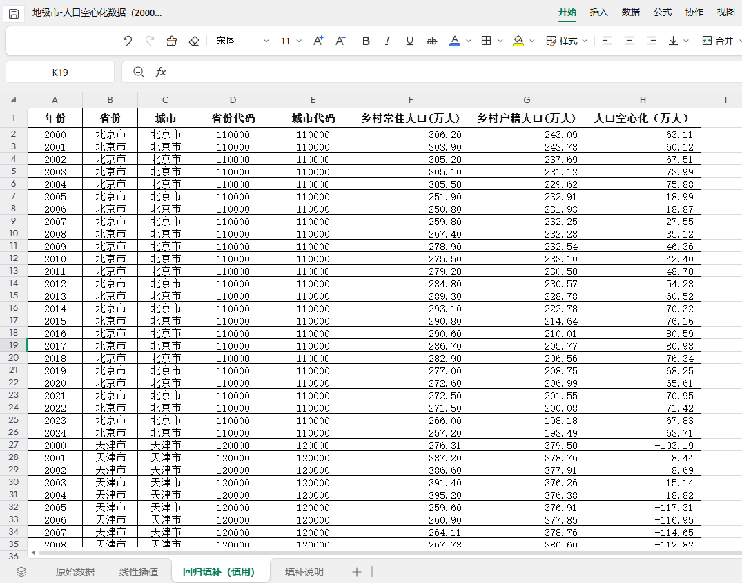Image resolution: width=742 pixels, height=583 pixels.
Task: Select column F header
Action: [x=411, y=100]
